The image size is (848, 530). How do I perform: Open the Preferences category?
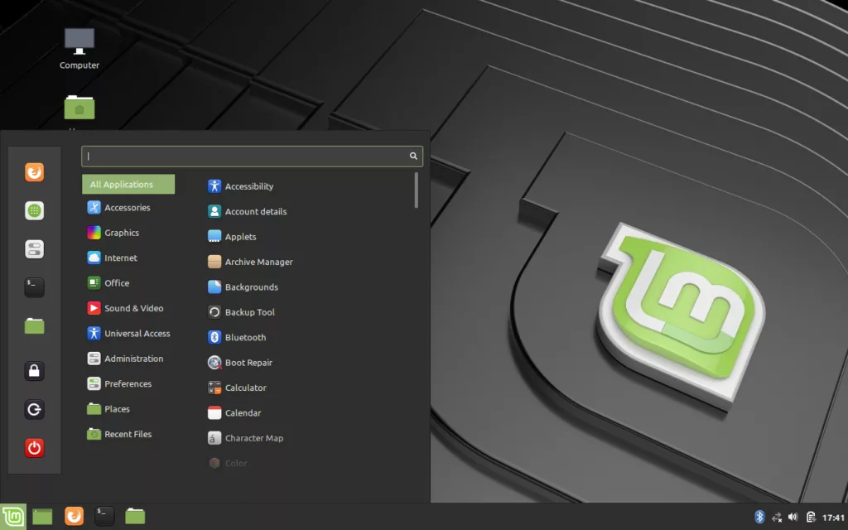[x=128, y=384]
